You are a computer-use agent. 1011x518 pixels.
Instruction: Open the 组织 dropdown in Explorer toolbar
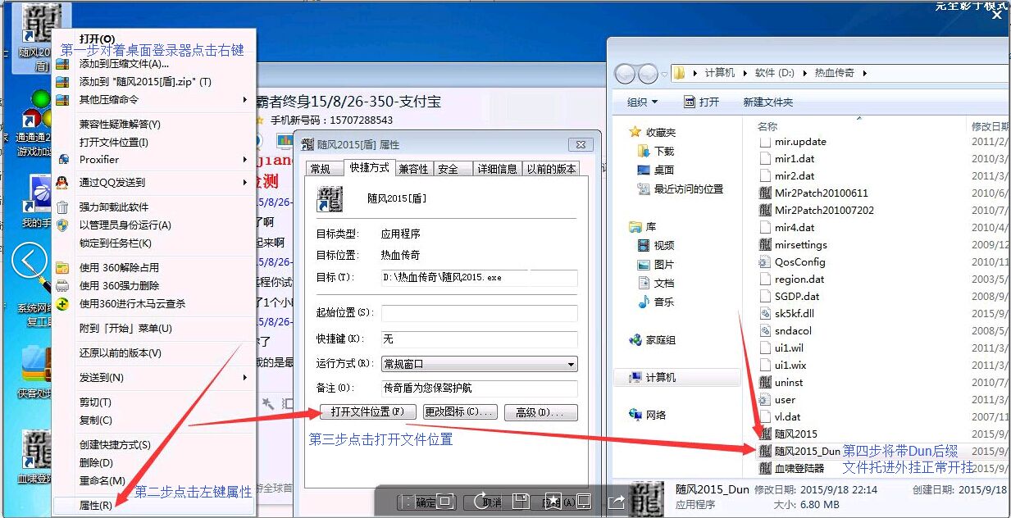pos(642,102)
